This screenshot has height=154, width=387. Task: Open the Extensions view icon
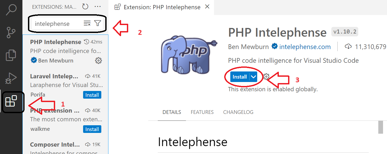point(11,101)
